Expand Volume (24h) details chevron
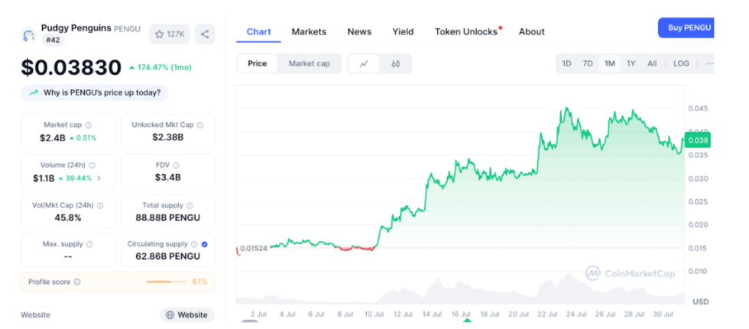Screen dimensions: 749x329 pos(99,179)
